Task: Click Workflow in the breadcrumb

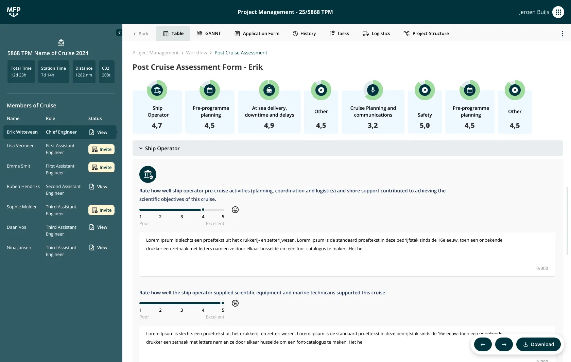Action: click(x=196, y=53)
